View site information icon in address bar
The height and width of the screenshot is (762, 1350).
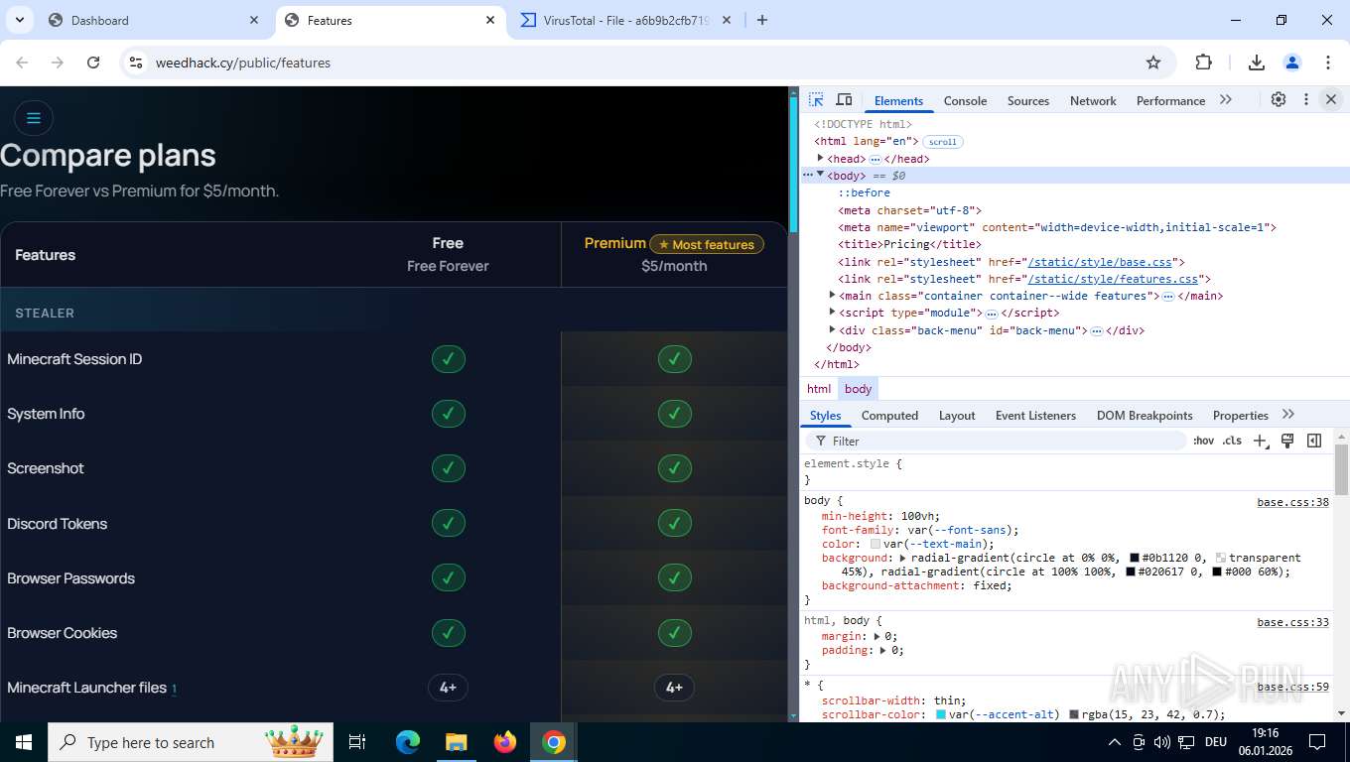coord(136,63)
